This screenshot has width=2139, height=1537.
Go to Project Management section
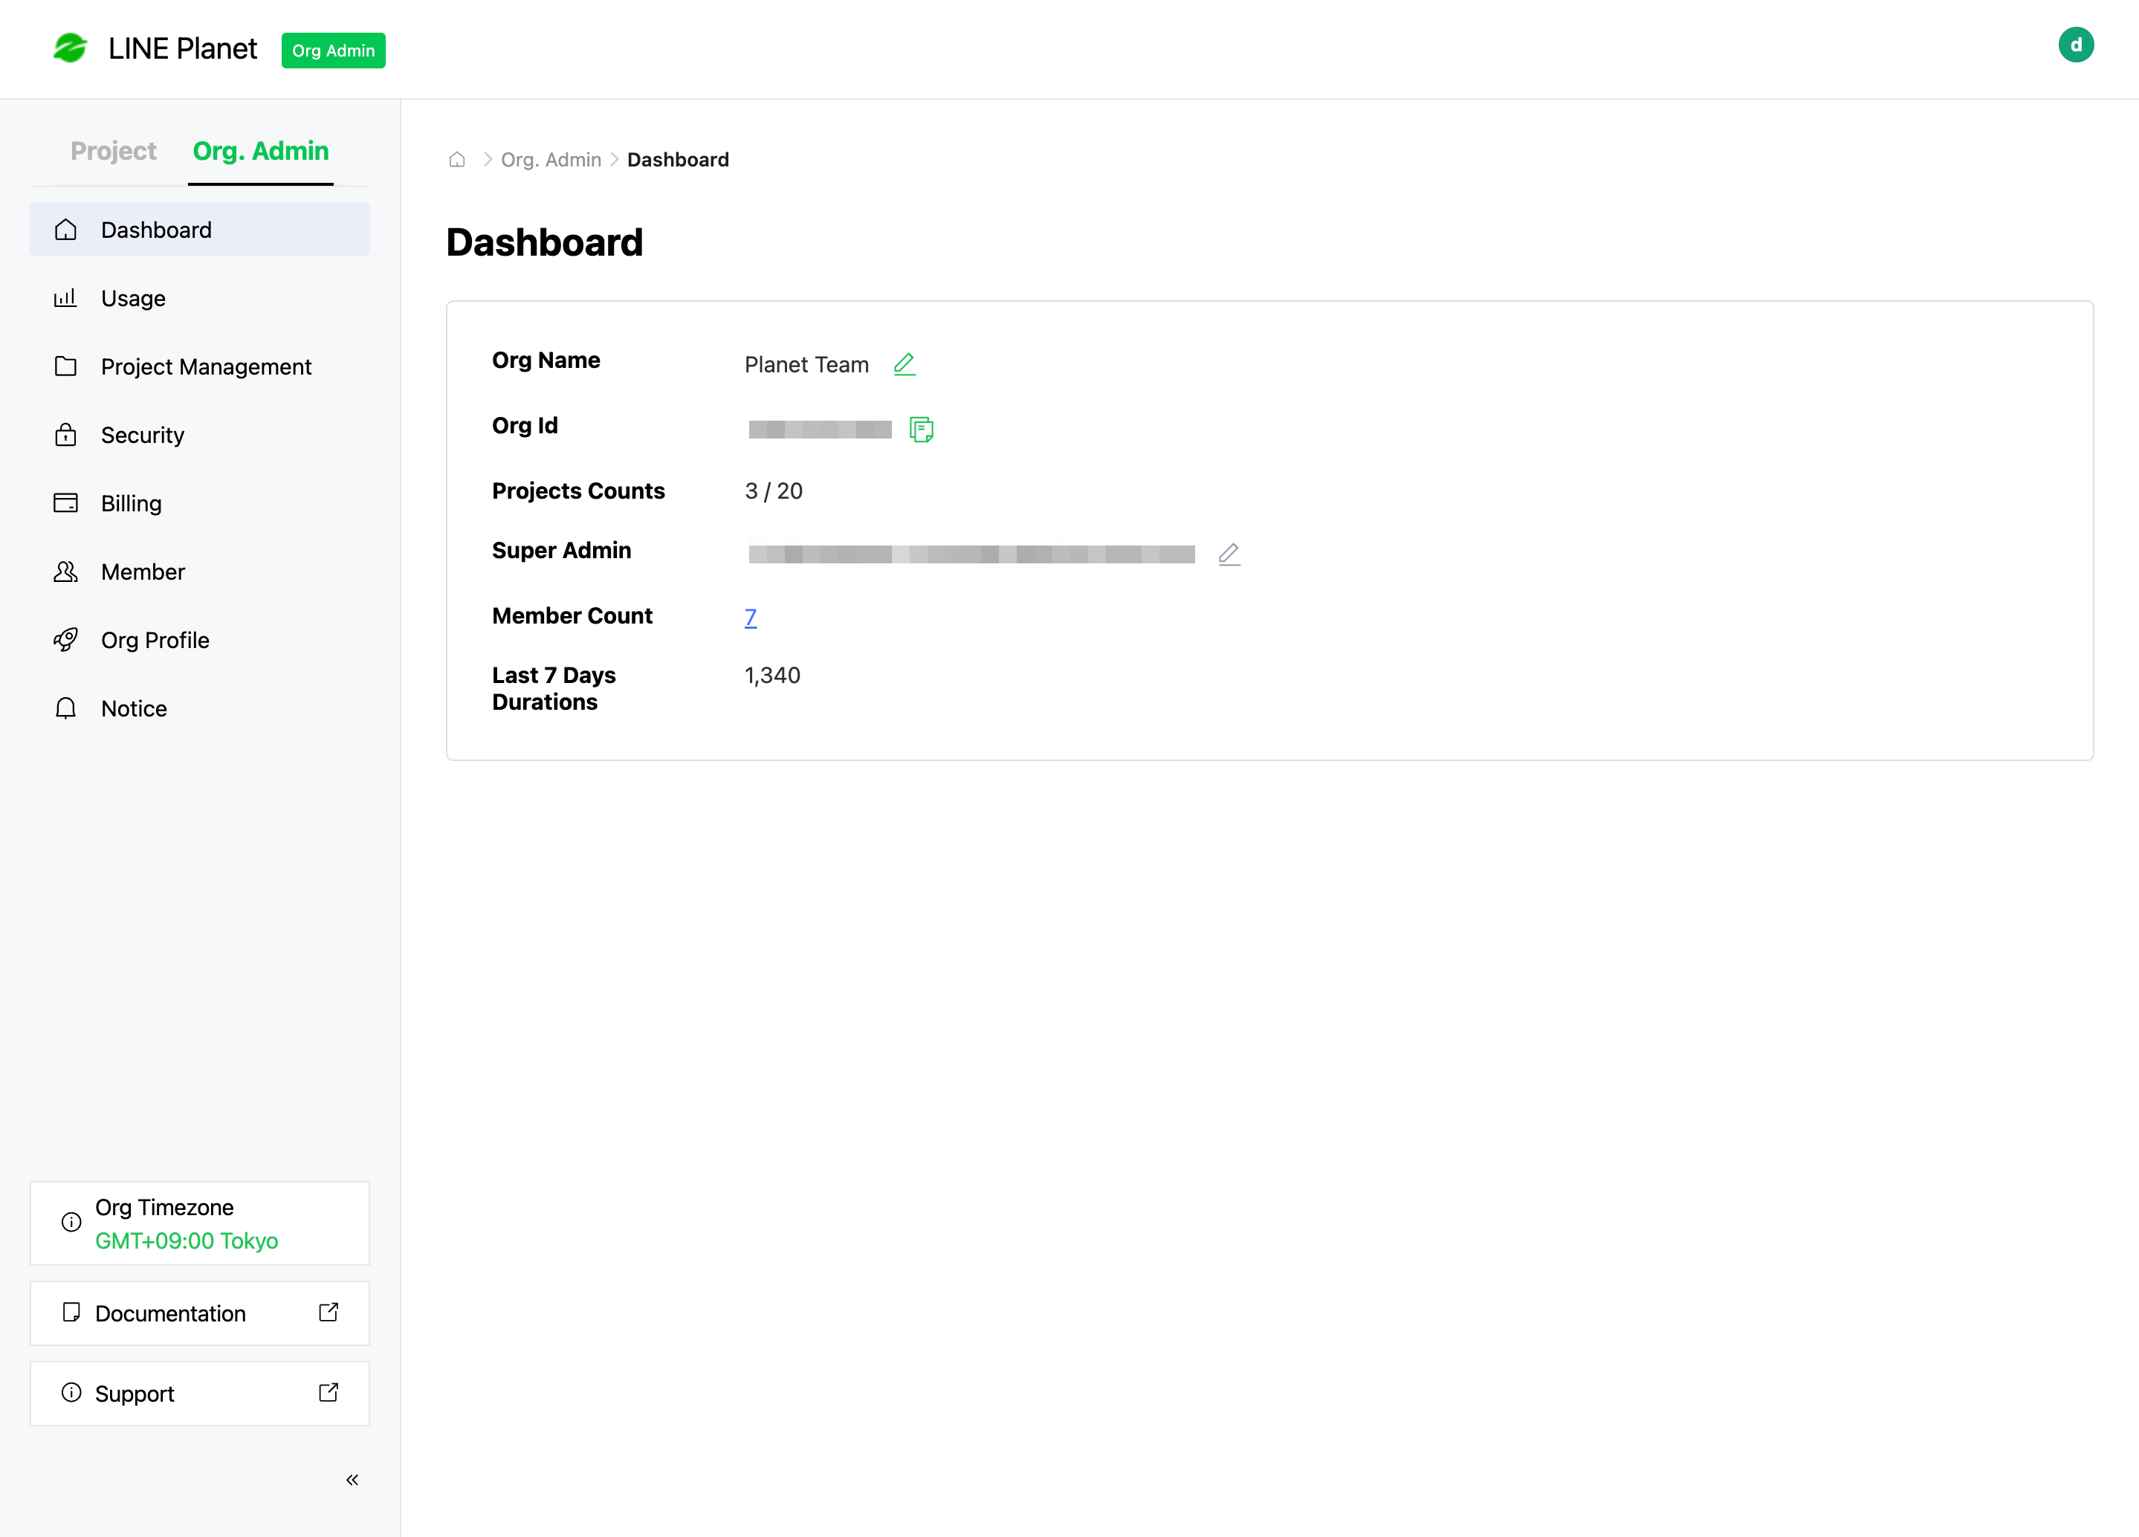coord(206,367)
